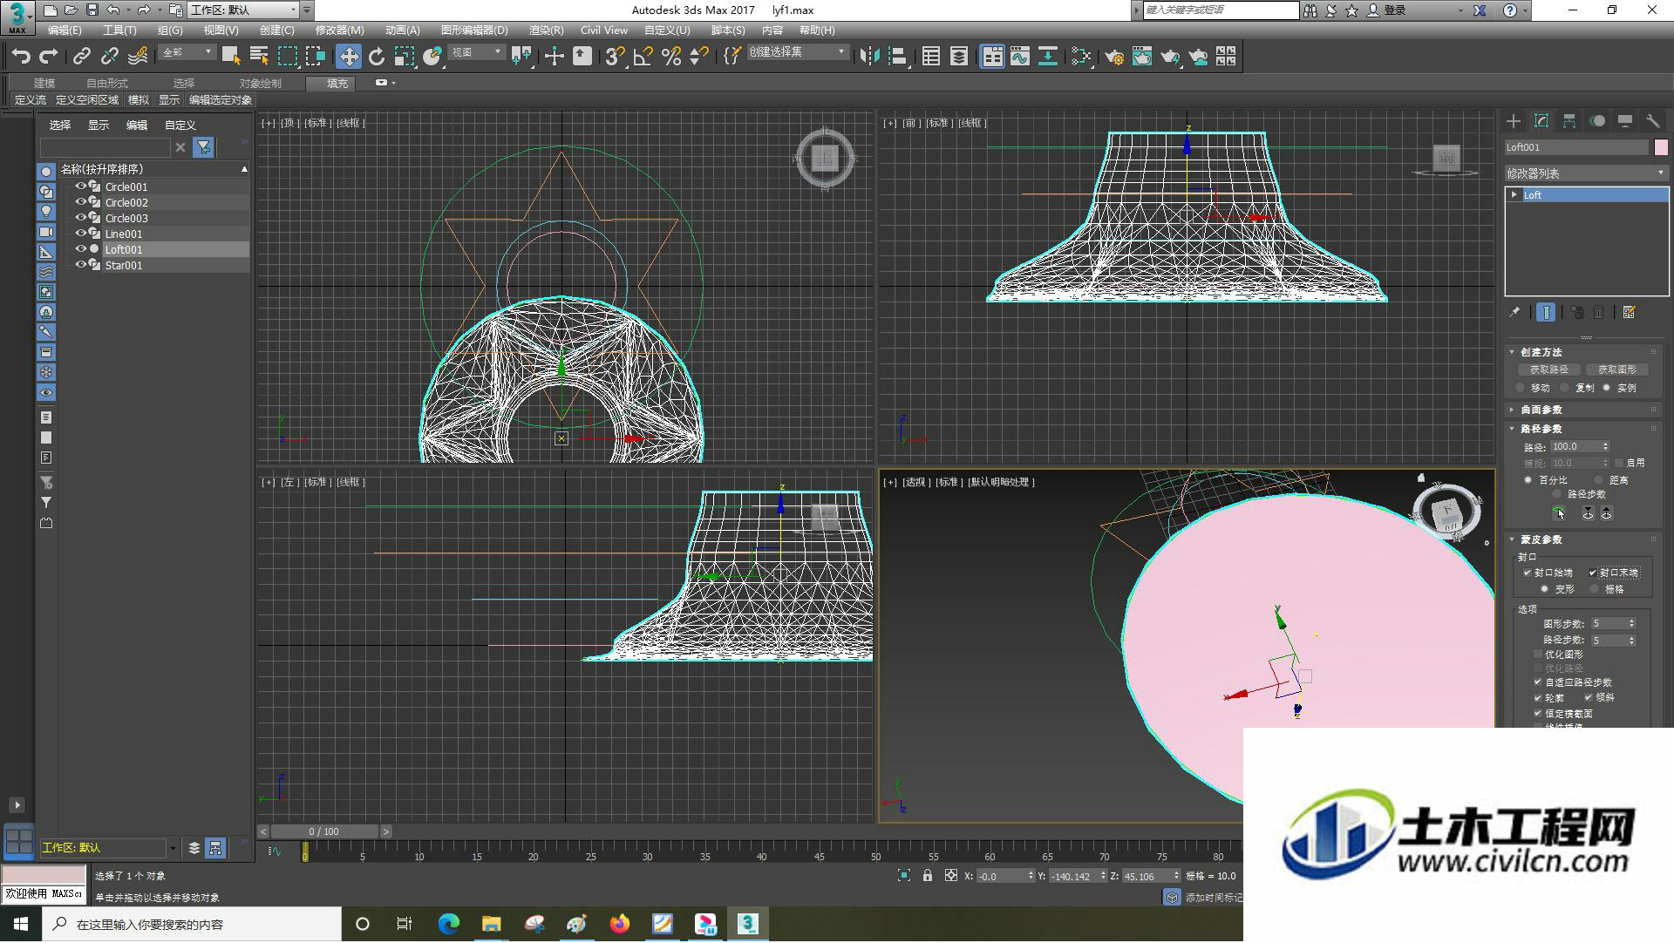
Task: Open the 全部 selection filter dropdown
Action: tap(187, 53)
